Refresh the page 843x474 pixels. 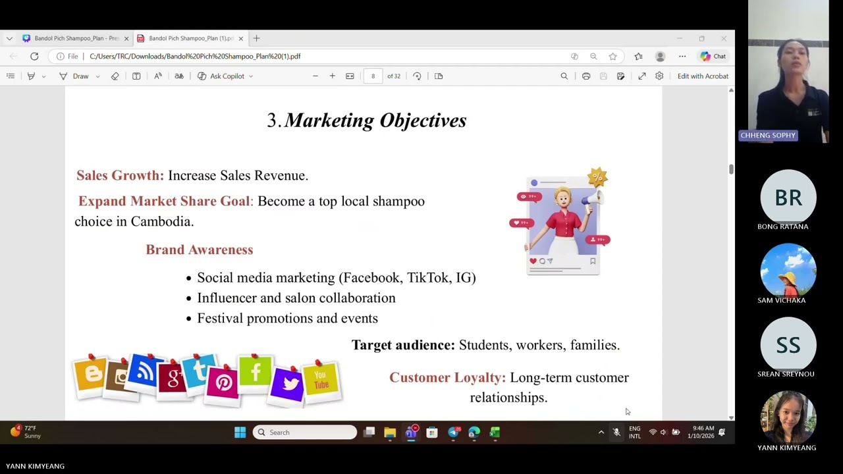pos(34,57)
